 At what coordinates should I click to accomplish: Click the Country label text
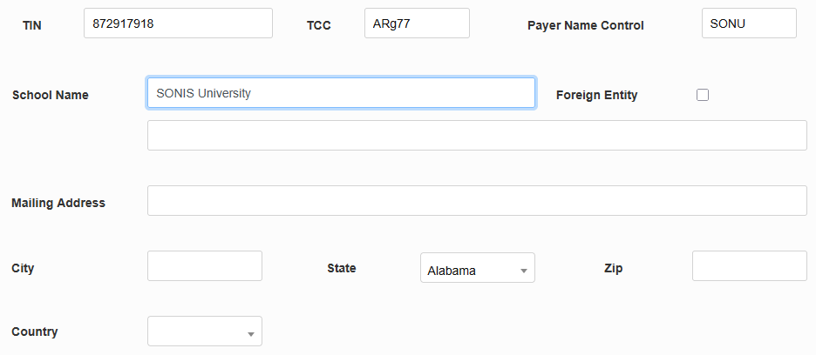tap(35, 332)
